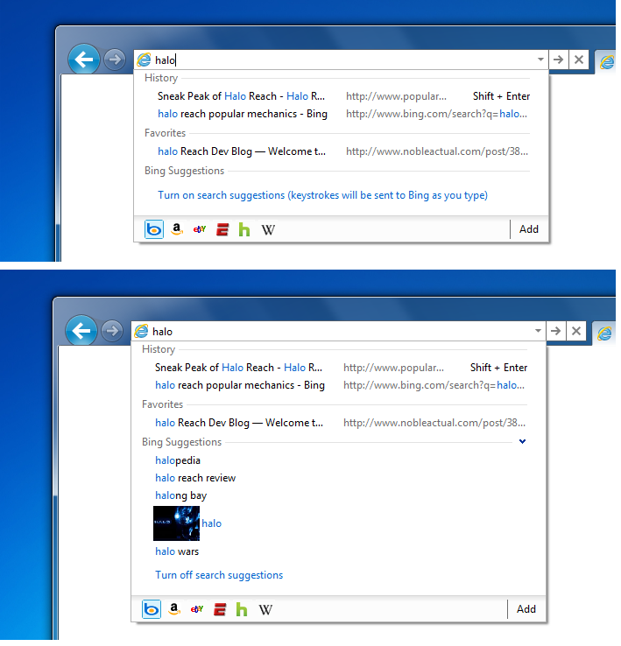Viewport: 621px width, 646px height.
Task: Select green h search provider in top dropdown
Action: click(x=244, y=229)
